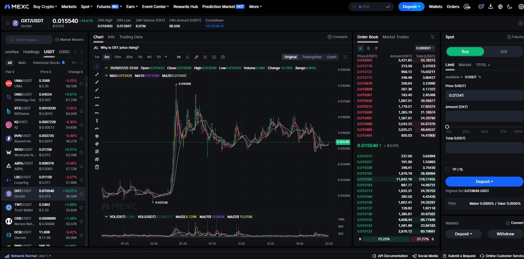Open Compare chart button

337,37
